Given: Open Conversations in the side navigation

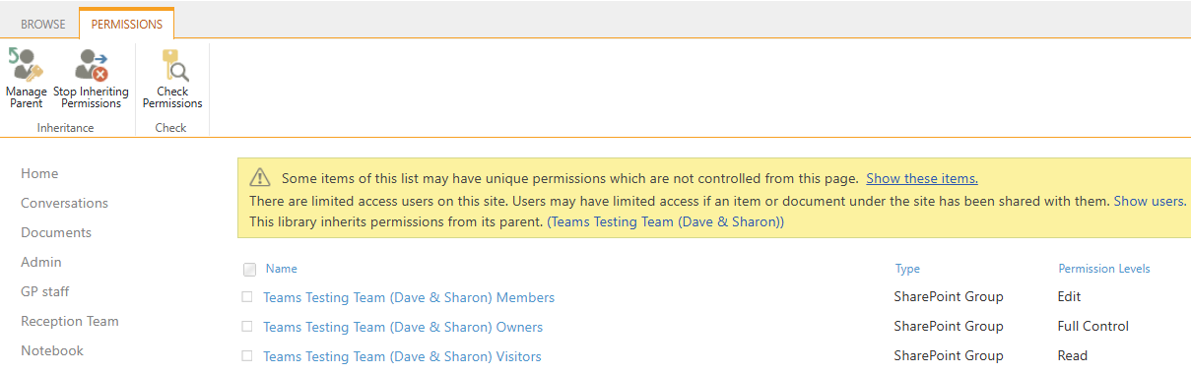Looking at the screenshot, I should click(x=65, y=203).
